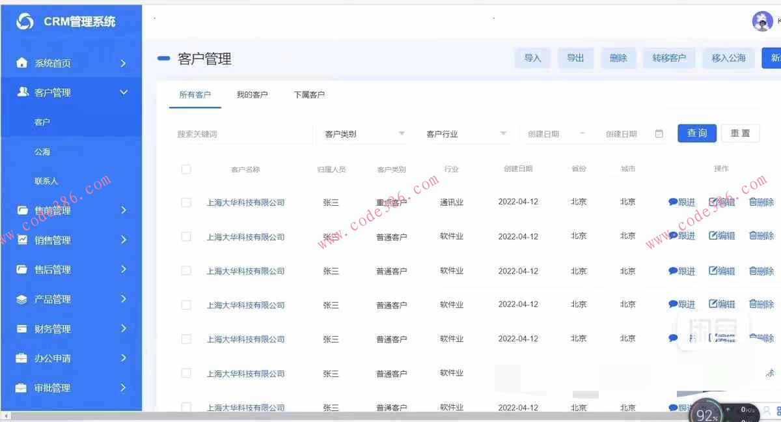Check the first customer row checkbox
This screenshot has width=781, height=422.
pos(186,202)
